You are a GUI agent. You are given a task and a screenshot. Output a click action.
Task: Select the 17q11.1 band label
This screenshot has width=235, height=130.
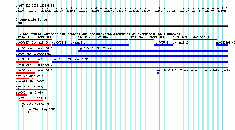point(21,23)
